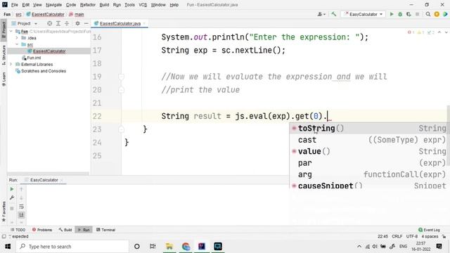Open the Build menu
Screen dimensions: 450x253
click(104, 5)
